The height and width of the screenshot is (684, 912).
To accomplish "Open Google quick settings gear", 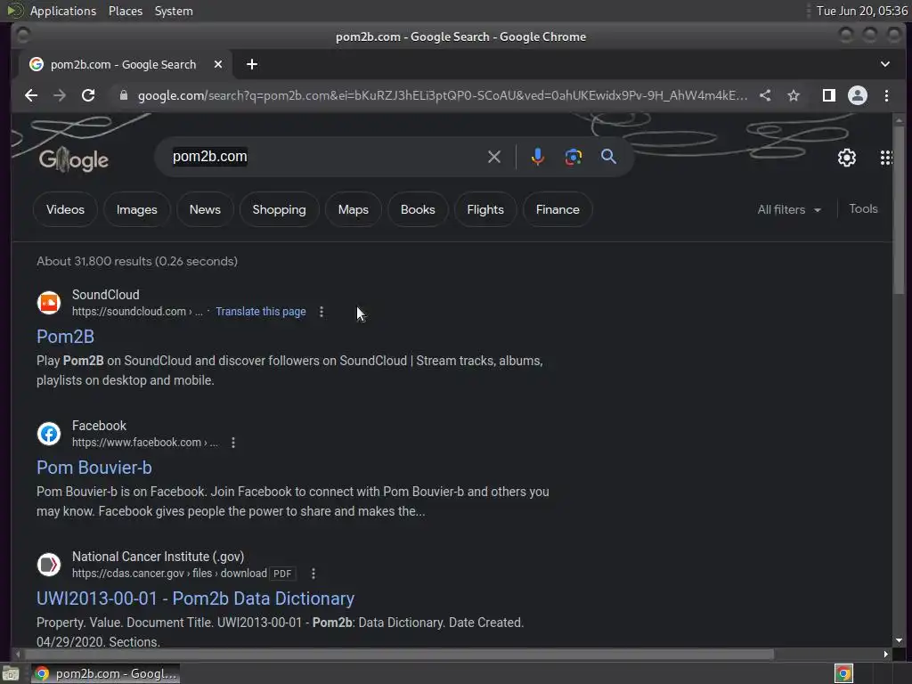I will point(846,158).
